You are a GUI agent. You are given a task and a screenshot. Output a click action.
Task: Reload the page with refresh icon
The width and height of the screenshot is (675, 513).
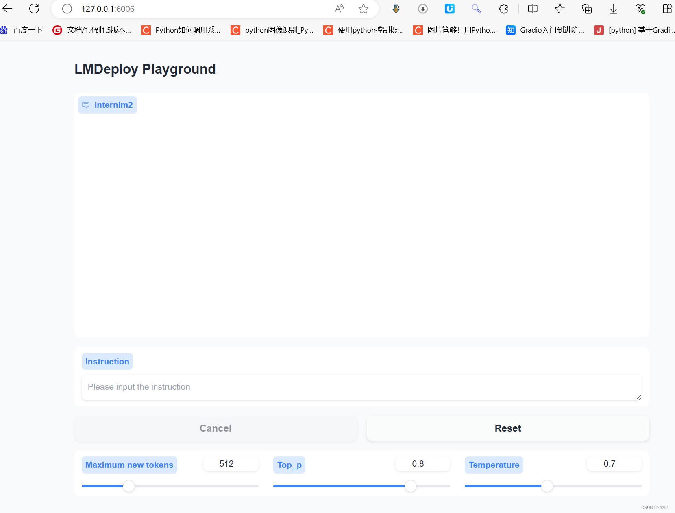[34, 9]
